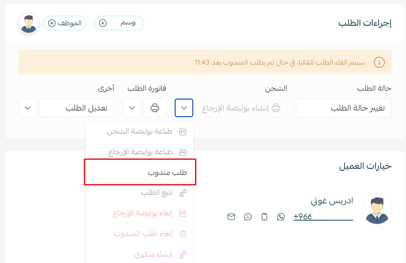
Task: Click the printer icon for order invoice
Action: point(155,108)
